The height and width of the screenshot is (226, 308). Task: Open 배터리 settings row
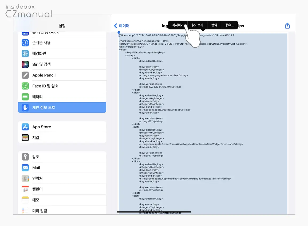(62, 97)
